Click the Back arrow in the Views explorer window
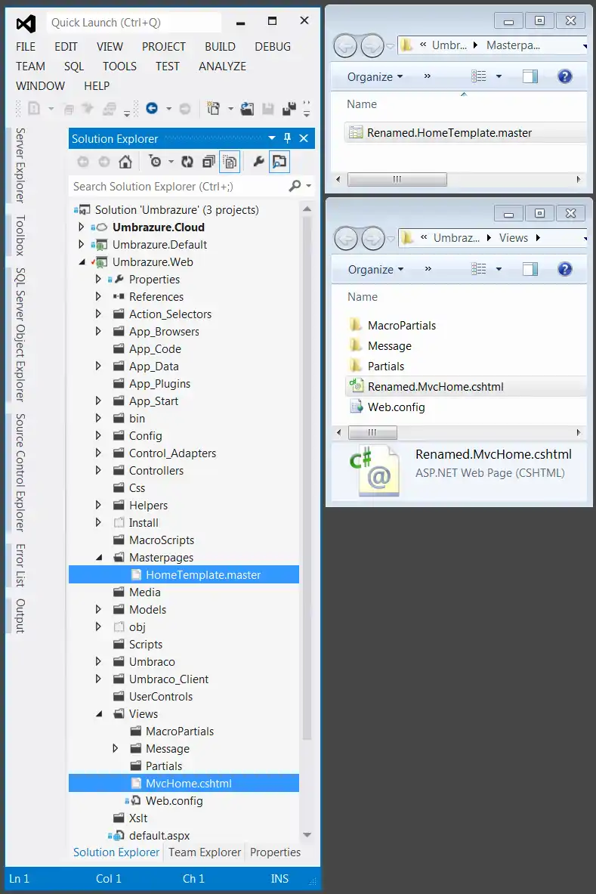The width and height of the screenshot is (596, 894). pos(346,238)
